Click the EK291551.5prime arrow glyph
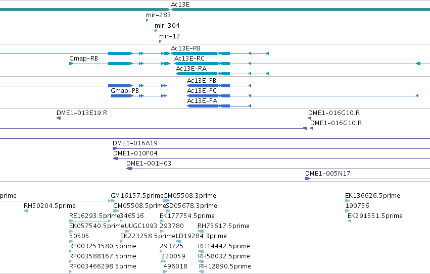The image size is (430, 274). [349, 221]
